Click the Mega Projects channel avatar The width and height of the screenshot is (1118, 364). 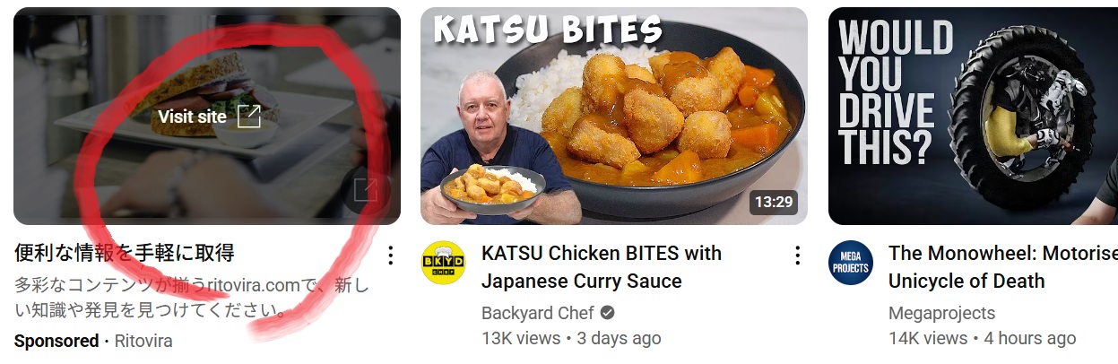tap(851, 263)
